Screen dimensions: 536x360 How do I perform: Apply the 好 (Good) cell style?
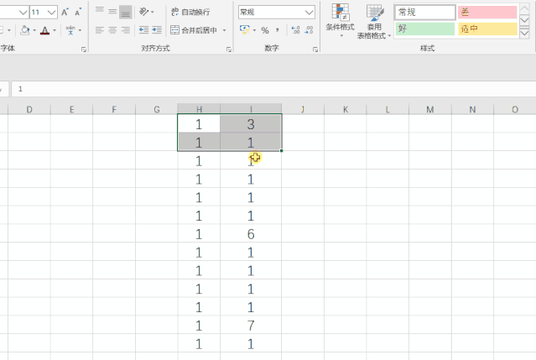coord(424,29)
